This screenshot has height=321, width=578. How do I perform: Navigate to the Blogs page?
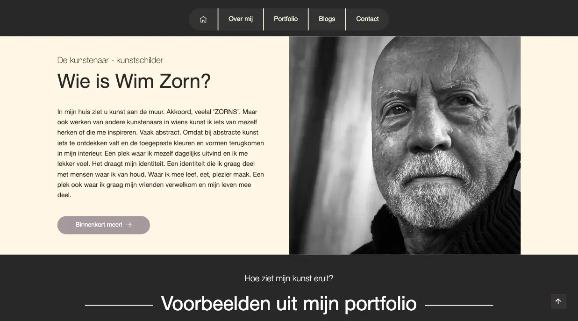coord(327,19)
